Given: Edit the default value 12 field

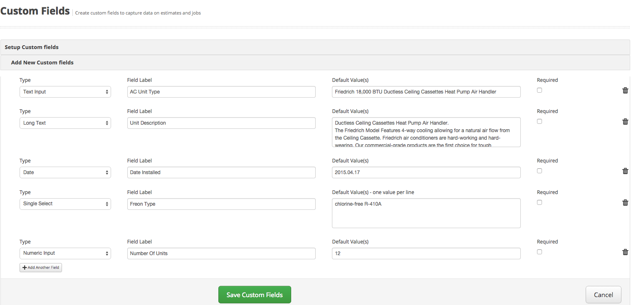Looking at the screenshot, I should [426, 253].
